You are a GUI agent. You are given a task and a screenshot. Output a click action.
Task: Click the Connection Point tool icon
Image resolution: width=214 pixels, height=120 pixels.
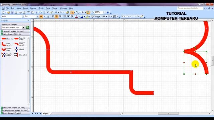point(93,13)
